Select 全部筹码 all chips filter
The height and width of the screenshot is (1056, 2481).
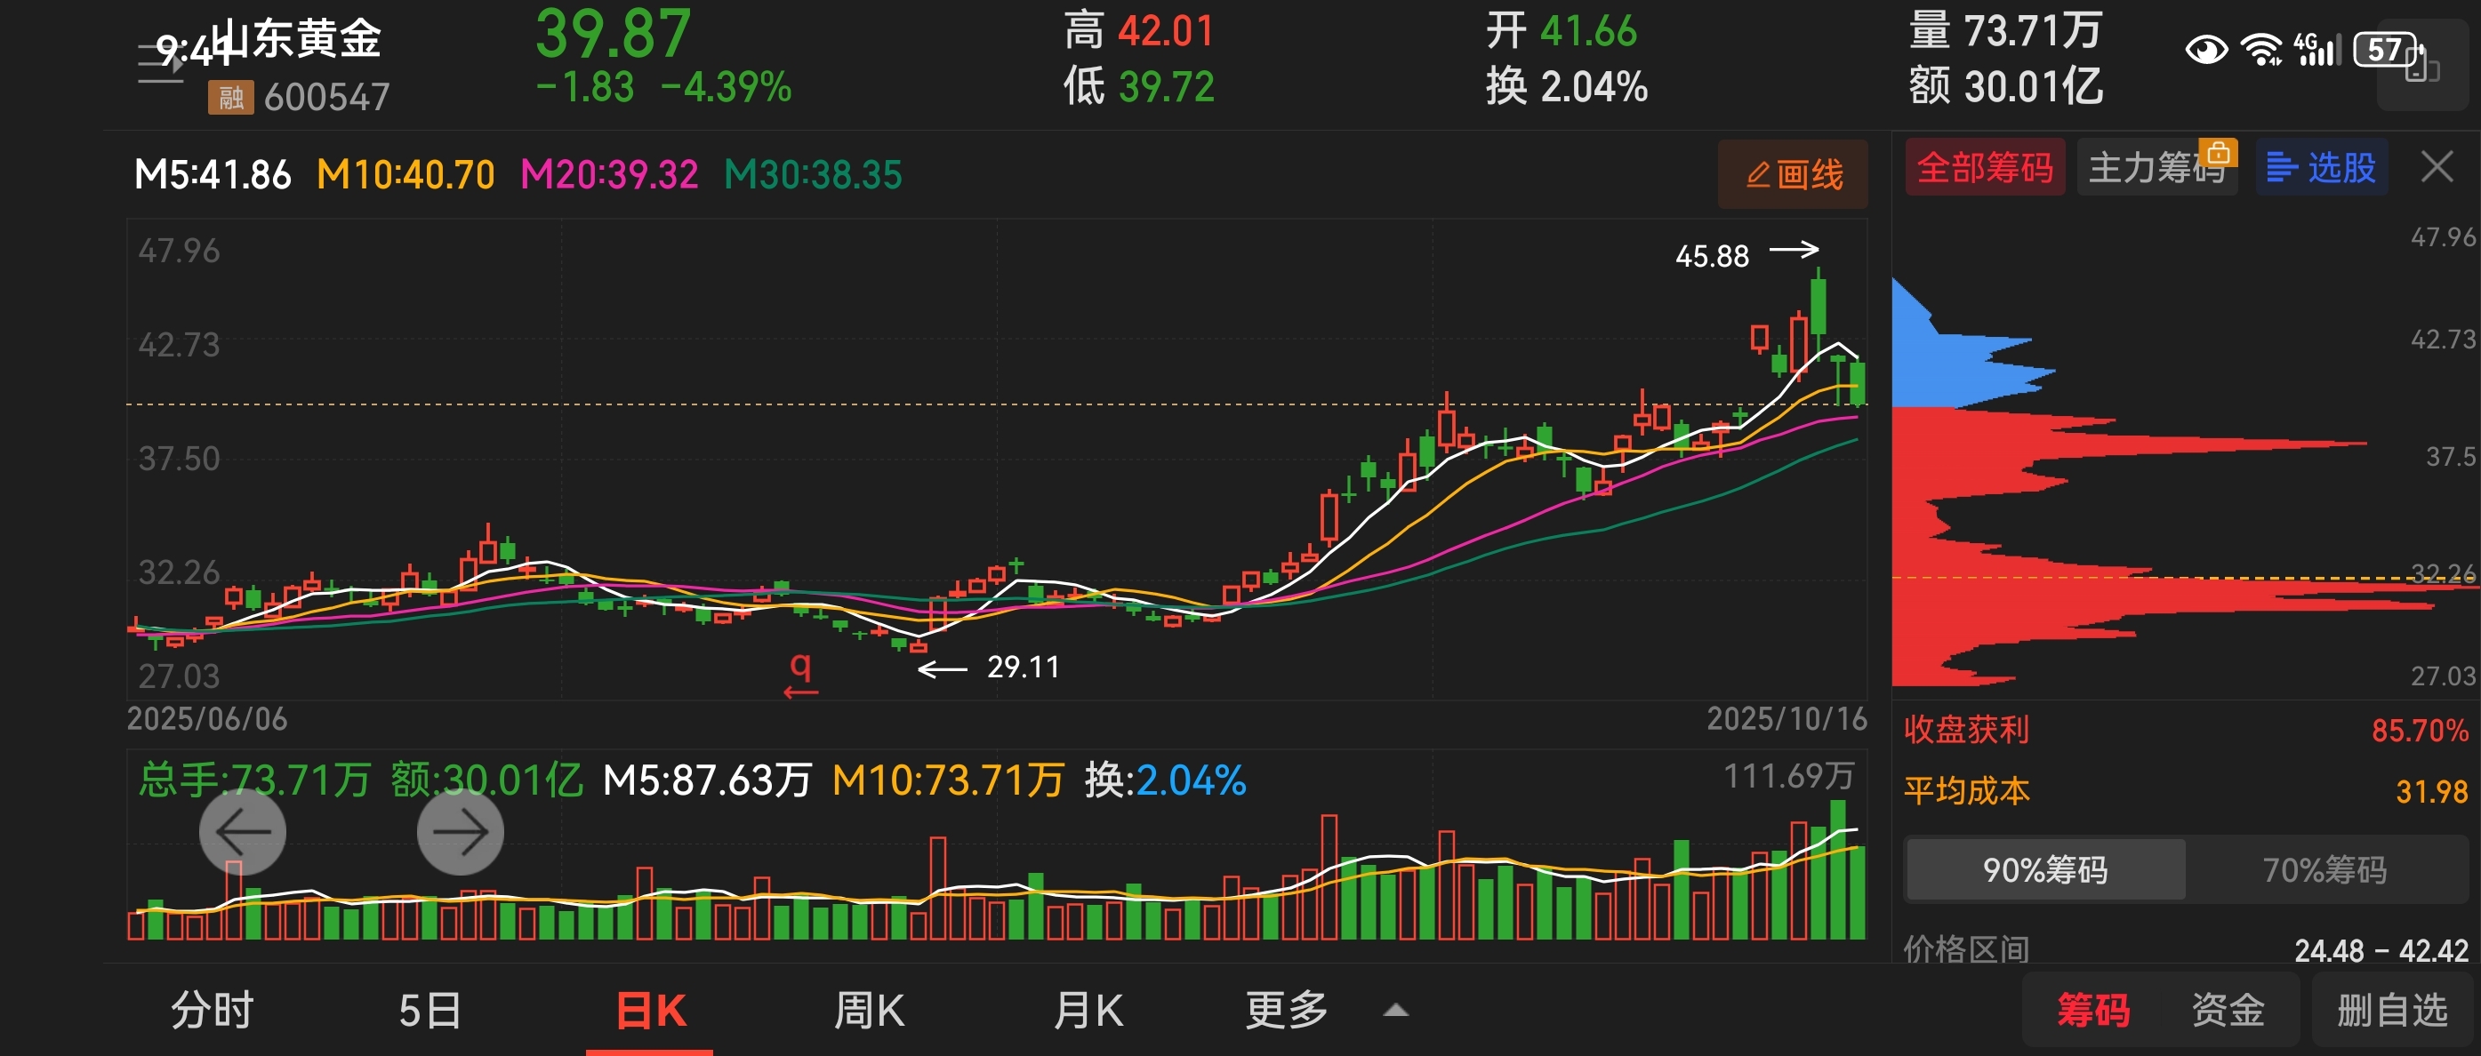click(x=1984, y=169)
